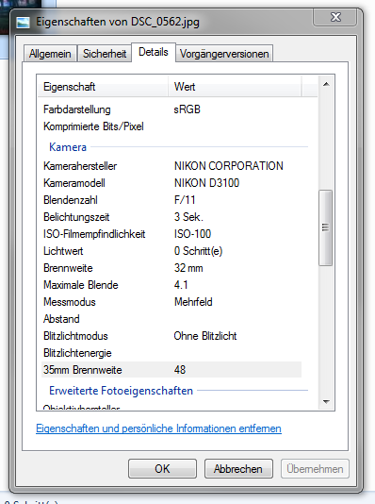This screenshot has height=504, width=375.
Task: Click the 0 Schritt(e) value in the list
Action: click(x=198, y=251)
